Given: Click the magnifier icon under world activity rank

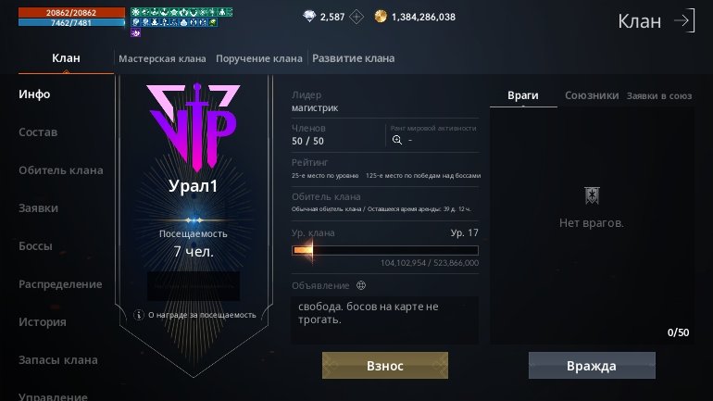Looking at the screenshot, I should [x=397, y=140].
